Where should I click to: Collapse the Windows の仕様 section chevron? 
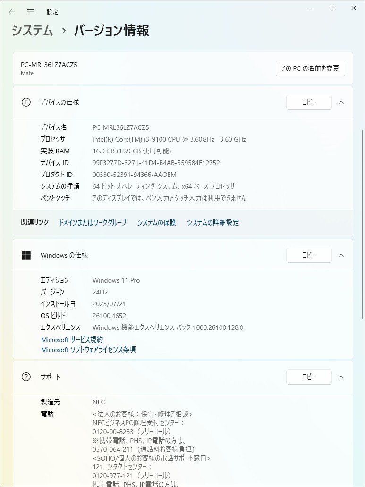341,255
